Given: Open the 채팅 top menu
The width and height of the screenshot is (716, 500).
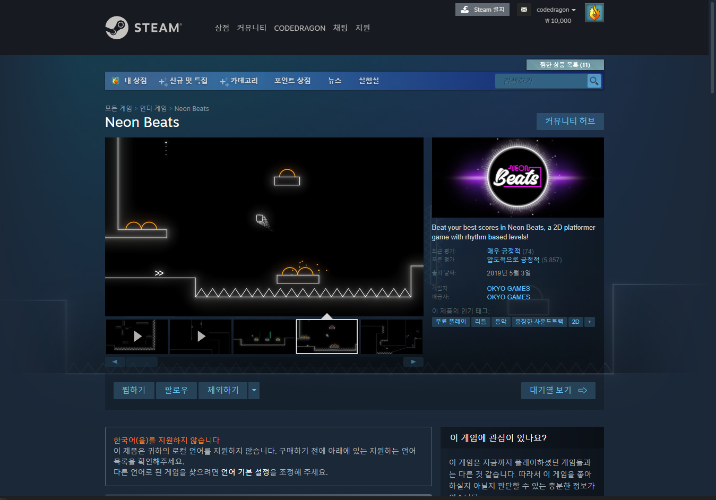Looking at the screenshot, I should click(340, 28).
